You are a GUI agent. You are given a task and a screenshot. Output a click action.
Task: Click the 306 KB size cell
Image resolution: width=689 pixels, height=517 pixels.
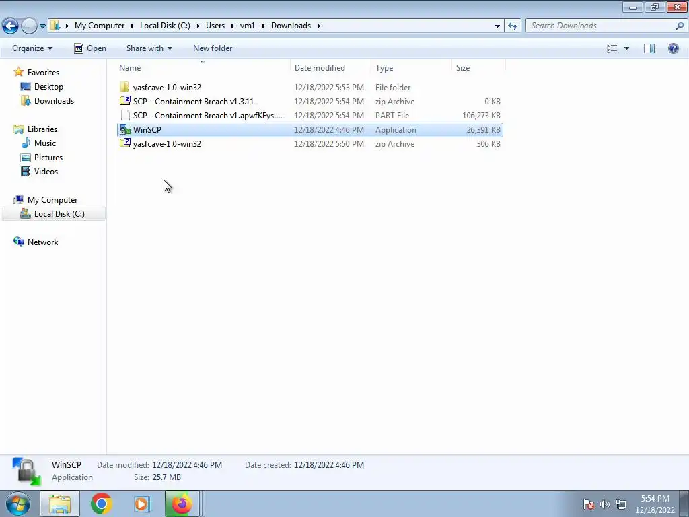click(x=488, y=144)
